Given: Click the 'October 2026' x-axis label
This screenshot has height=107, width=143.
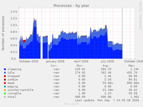Looking at the screenshot, I should pyautogui.click(x=134, y=61).
